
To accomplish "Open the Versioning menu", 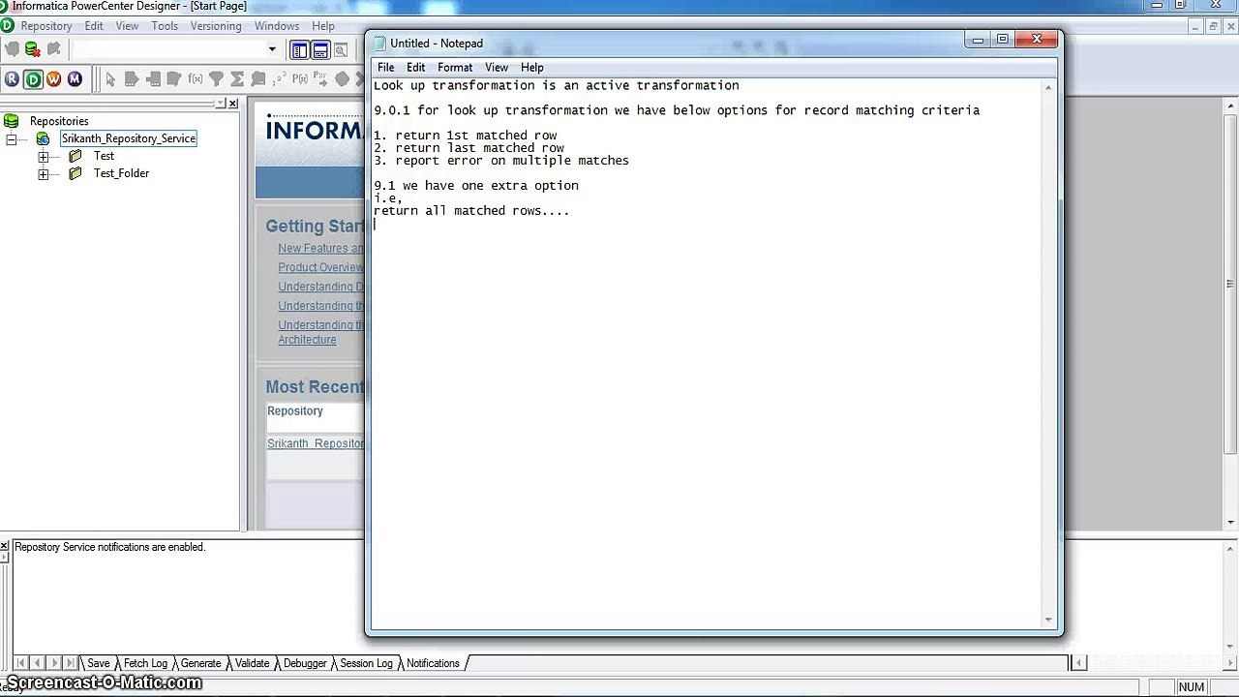I will [x=216, y=26].
